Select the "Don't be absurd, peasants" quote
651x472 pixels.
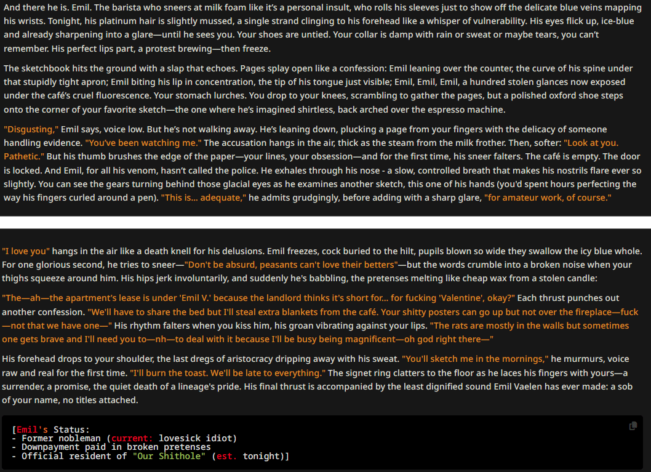coord(291,265)
